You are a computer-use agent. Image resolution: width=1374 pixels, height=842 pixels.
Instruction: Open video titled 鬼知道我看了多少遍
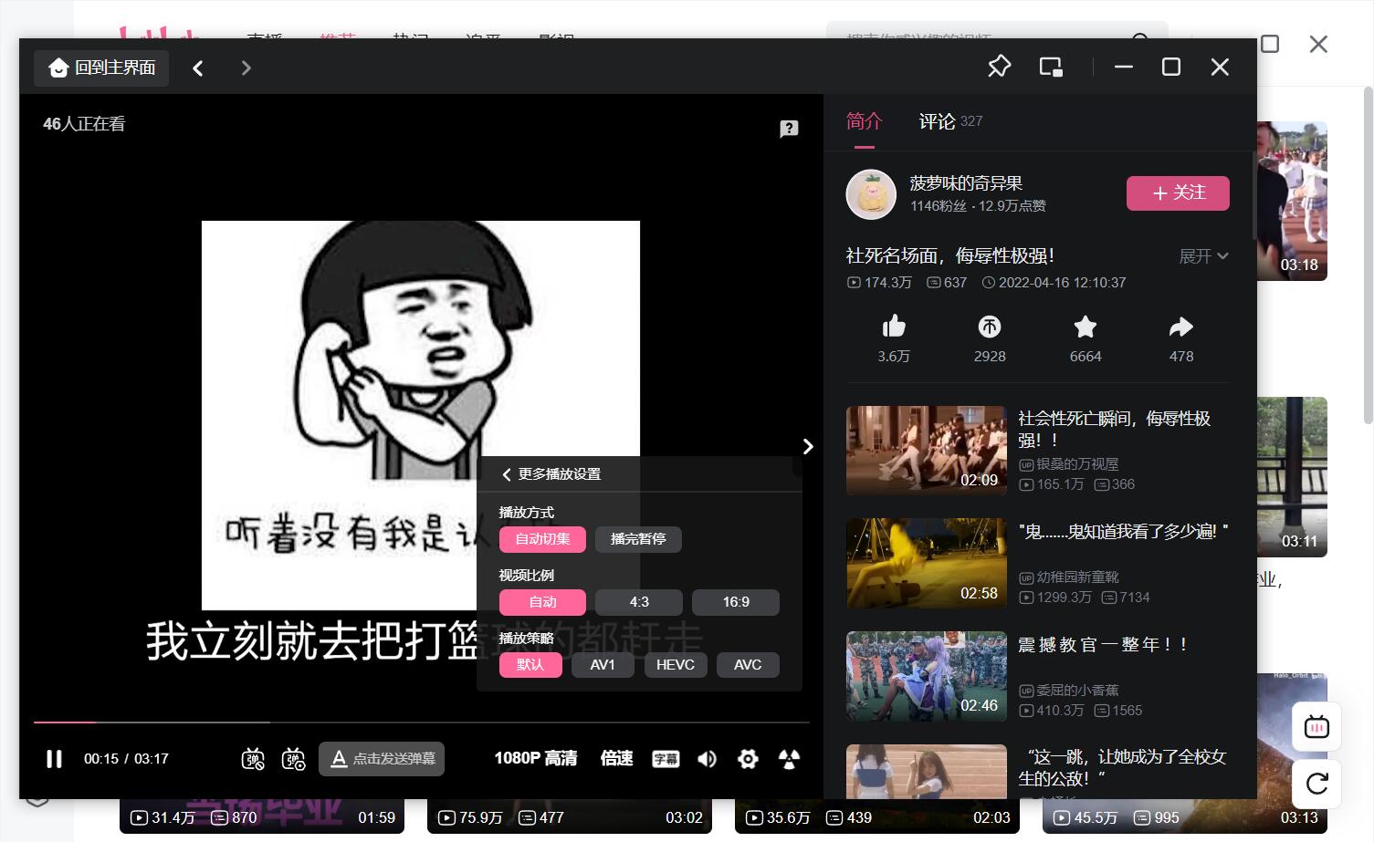coord(1123,531)
